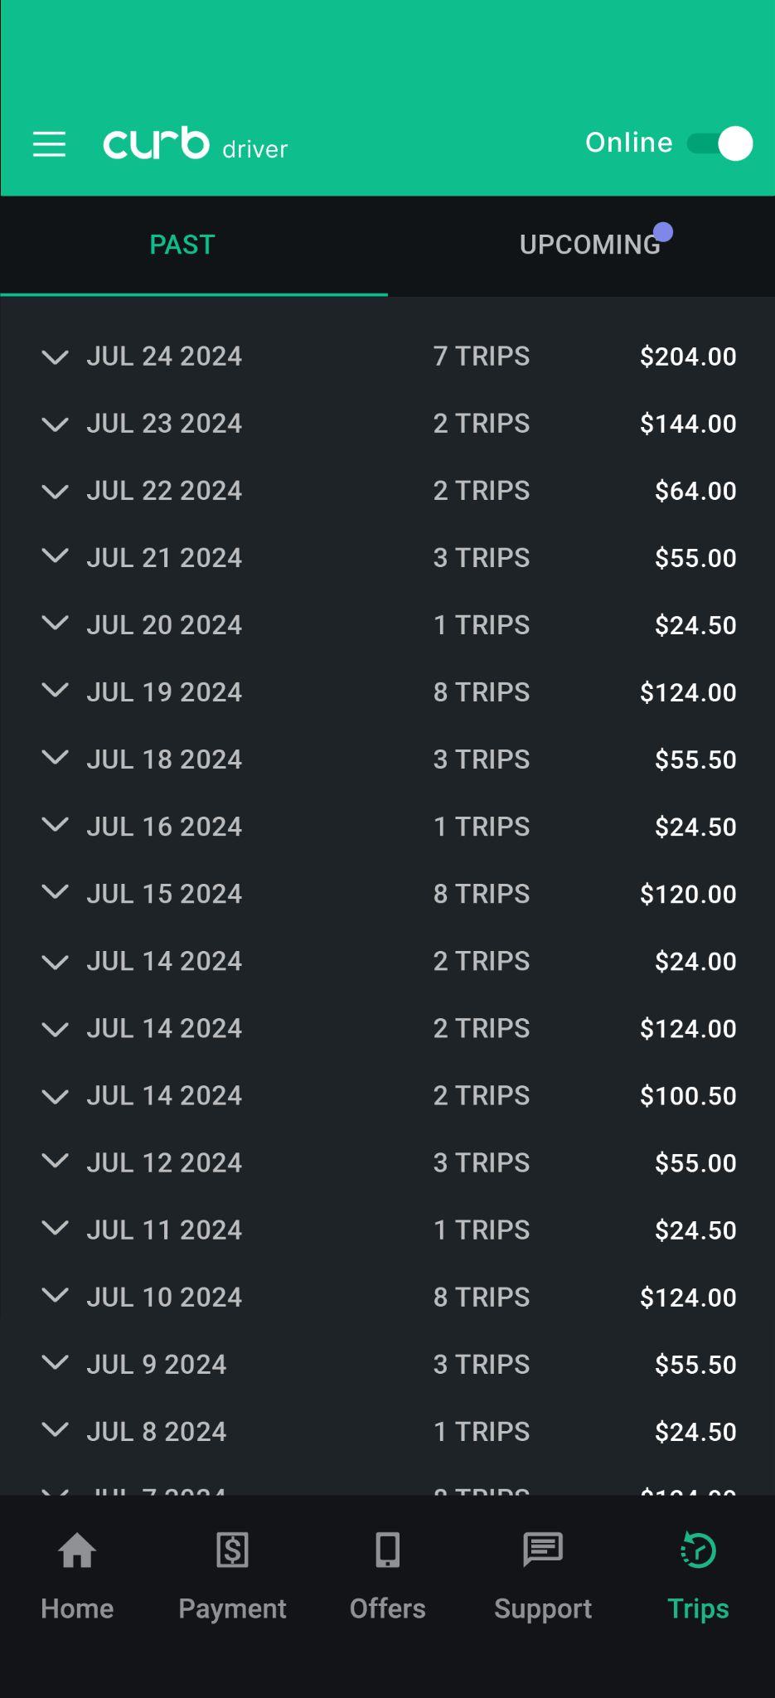
Task: Open the Jul 12 2024 date row
Action: pos(164,1162)
